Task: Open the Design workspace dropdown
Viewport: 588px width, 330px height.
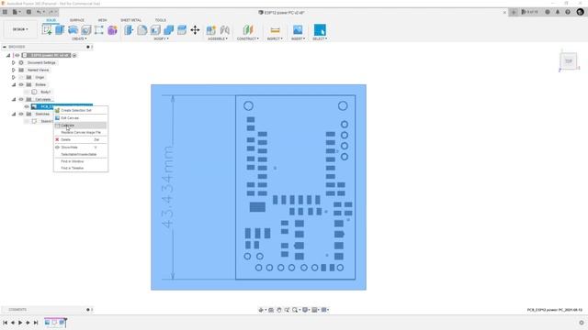Action: click(x=20, y=29)
